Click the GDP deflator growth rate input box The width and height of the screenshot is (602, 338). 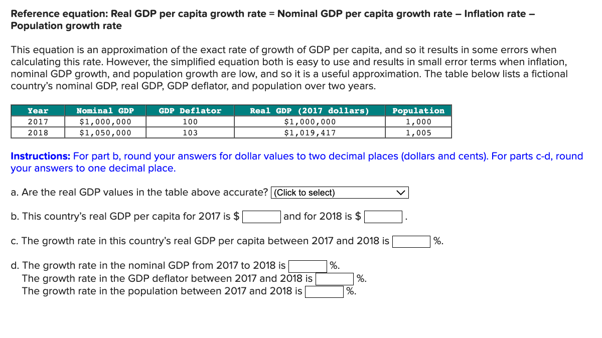pos(334,278)
